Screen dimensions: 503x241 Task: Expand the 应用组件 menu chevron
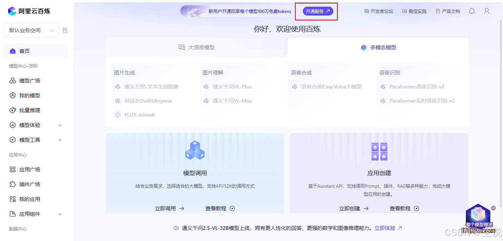tap(60, 214)
